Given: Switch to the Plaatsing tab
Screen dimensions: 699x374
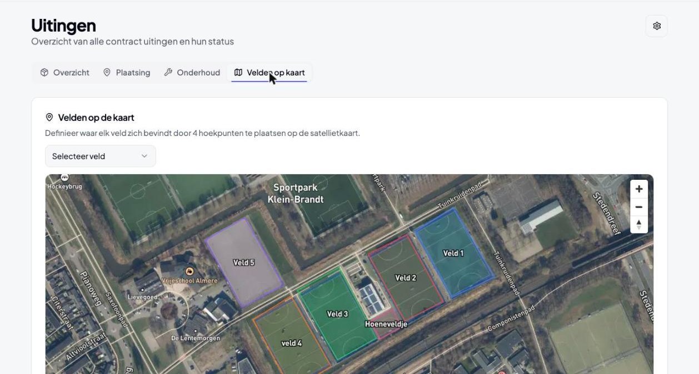Looking at the screenshot, I should tap(127, 73).
